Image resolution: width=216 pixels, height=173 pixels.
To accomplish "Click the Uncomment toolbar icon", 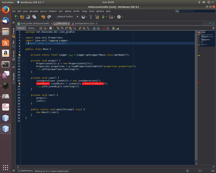I will coord(117,28).
